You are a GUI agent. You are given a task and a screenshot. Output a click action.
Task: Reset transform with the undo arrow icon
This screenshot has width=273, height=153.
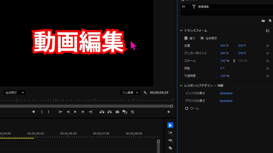point(267,31)
